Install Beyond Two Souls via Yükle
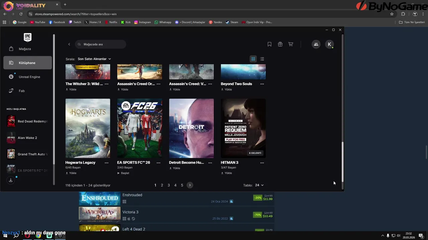 coord(226,89)
